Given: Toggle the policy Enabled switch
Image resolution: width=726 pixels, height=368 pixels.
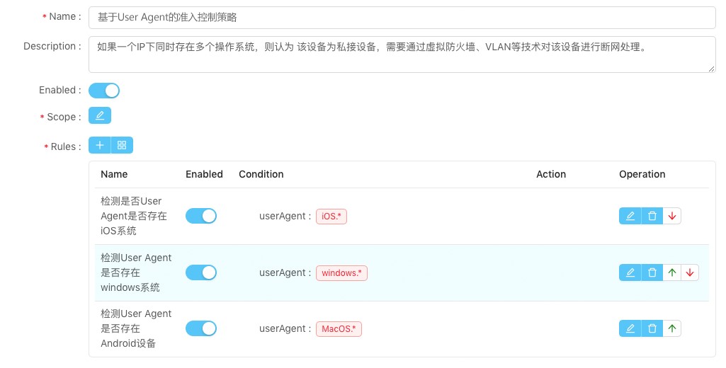Looking at the screenshot, I should point(103,91).
